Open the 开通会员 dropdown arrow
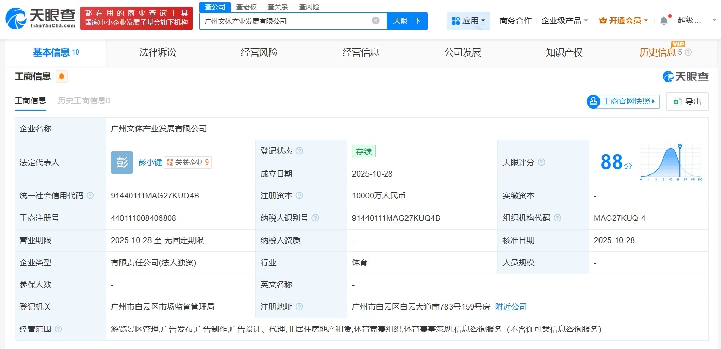Screen dimensions: 721x349 [646, 20]
